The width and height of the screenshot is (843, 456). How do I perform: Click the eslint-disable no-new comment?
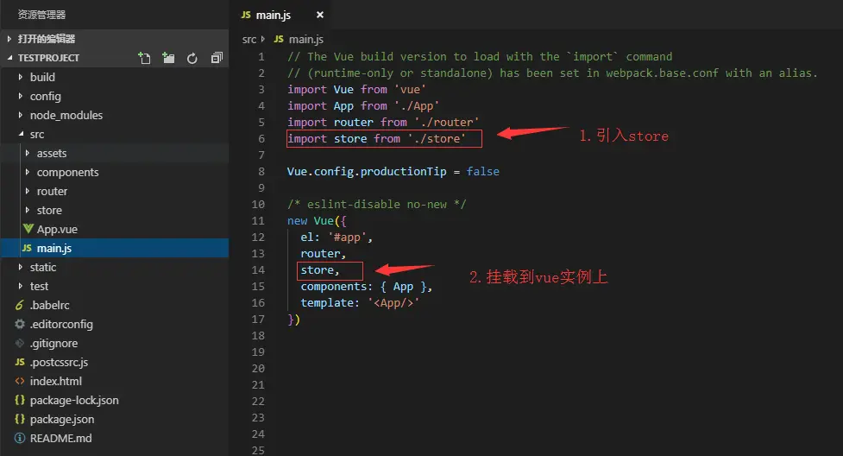(x=376, y=204)
